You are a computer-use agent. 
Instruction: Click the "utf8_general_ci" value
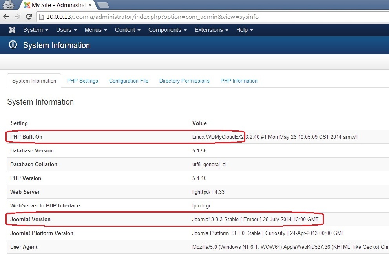click(209, 165)
